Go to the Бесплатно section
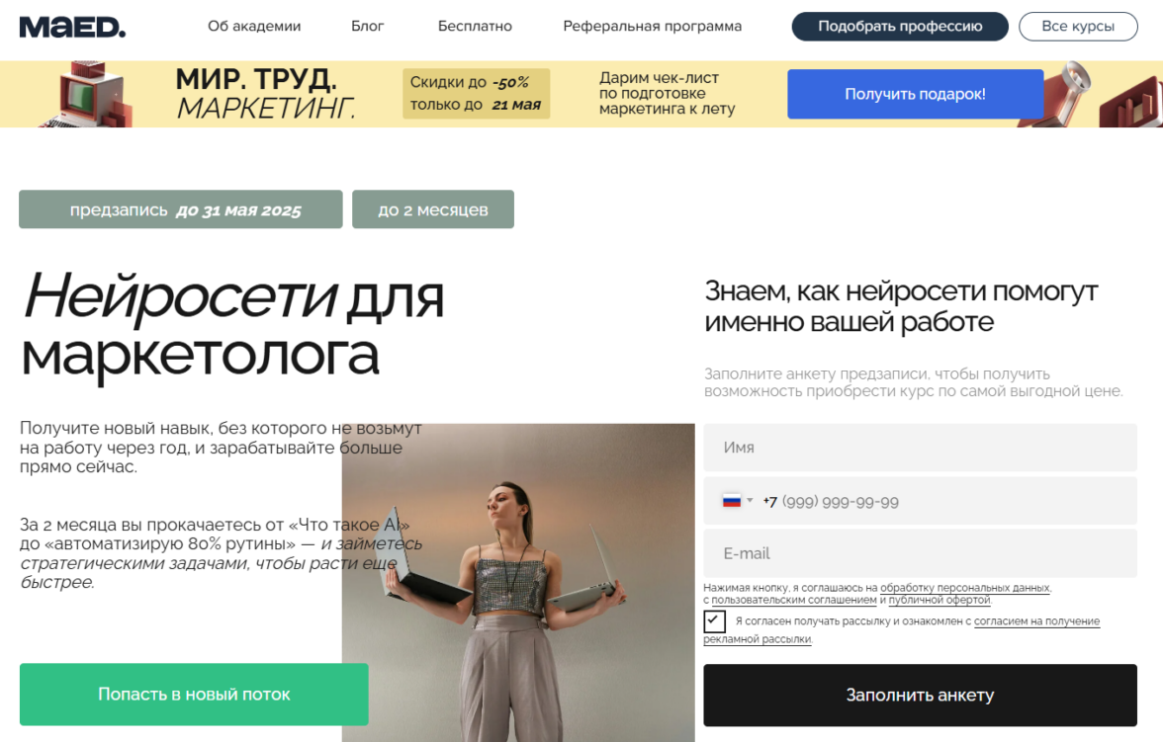Screen dimensions: 1163x742 coord(475,26)
